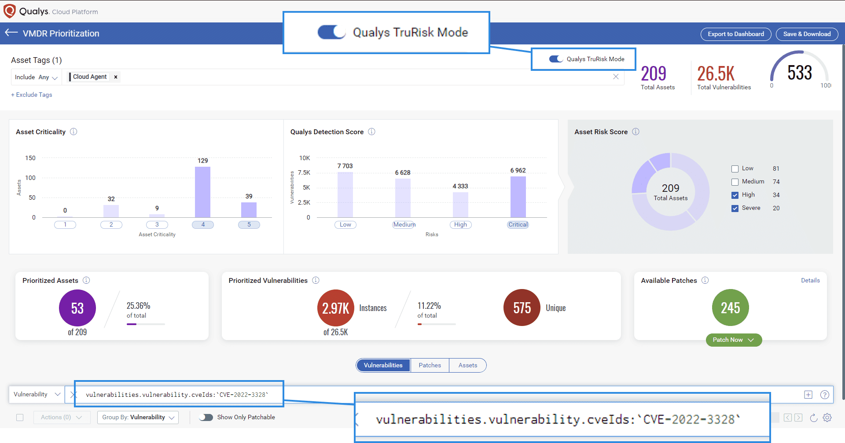Open Qualys Detection Score info icon
Viewport: 845px width, 443px height.
point(371,132)
